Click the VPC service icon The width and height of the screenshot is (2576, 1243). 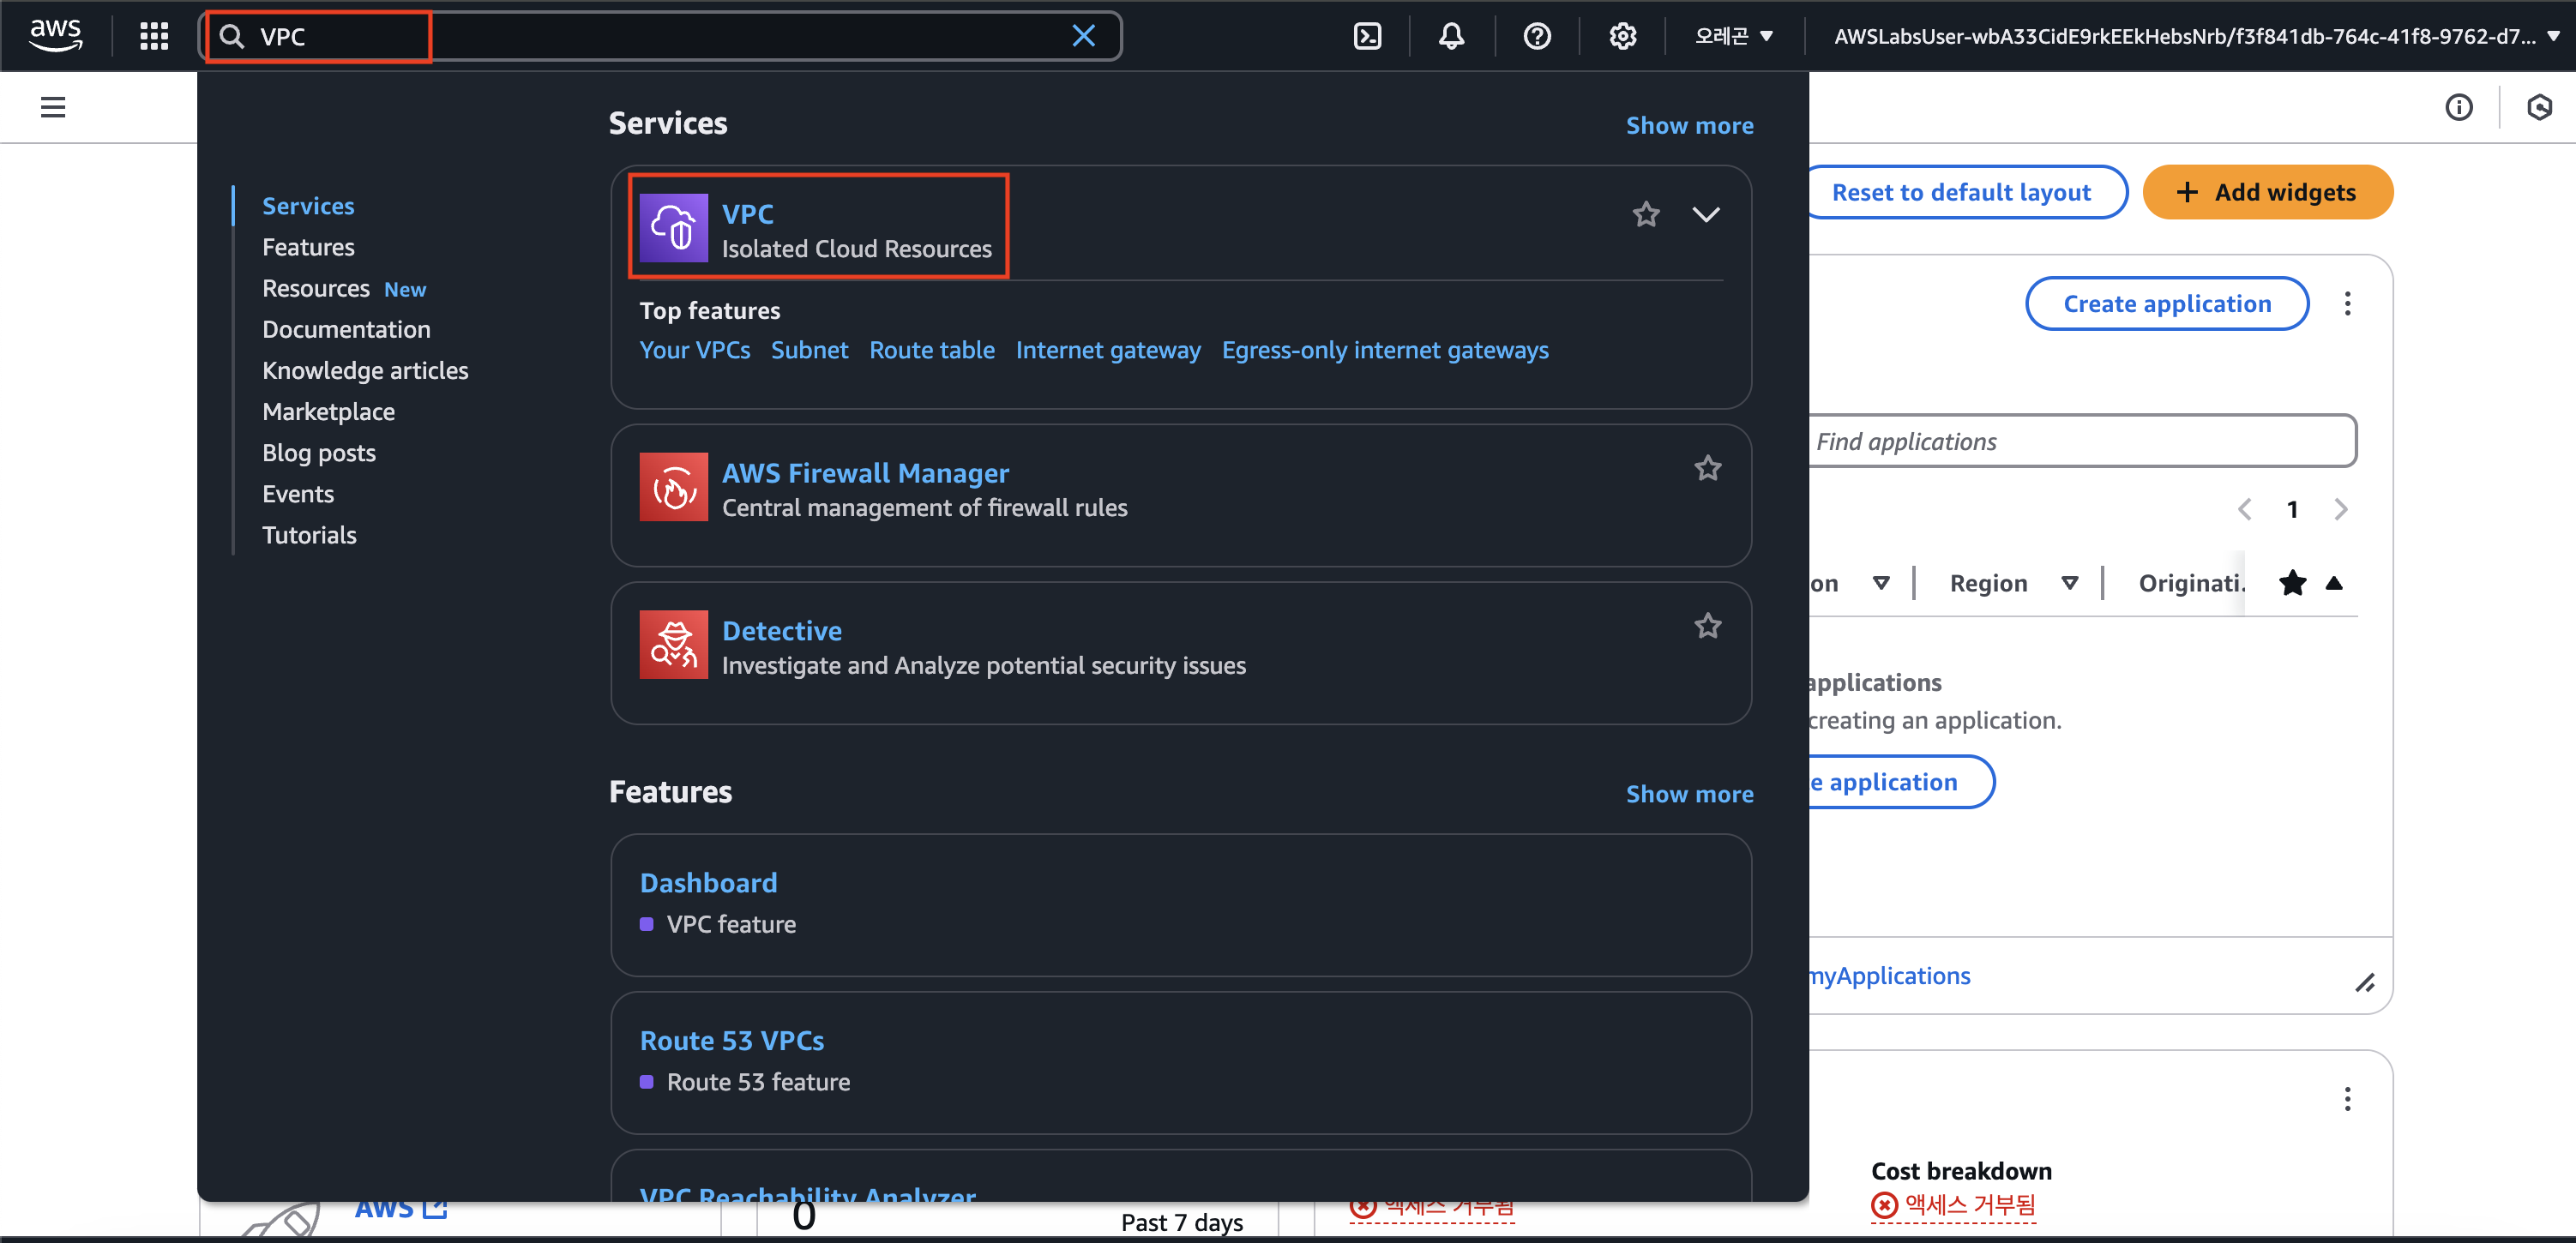point(673,228)
